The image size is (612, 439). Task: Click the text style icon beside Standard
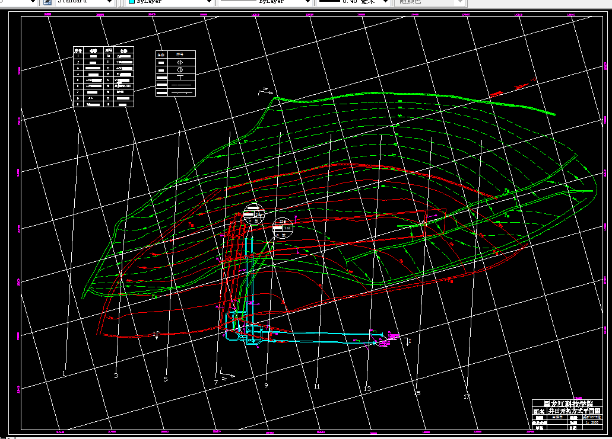tap(47, 2)
